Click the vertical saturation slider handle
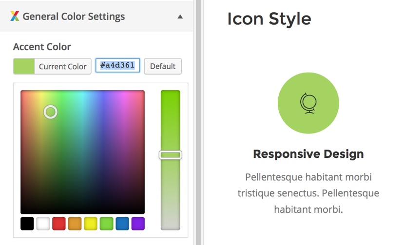 (171, 155)
